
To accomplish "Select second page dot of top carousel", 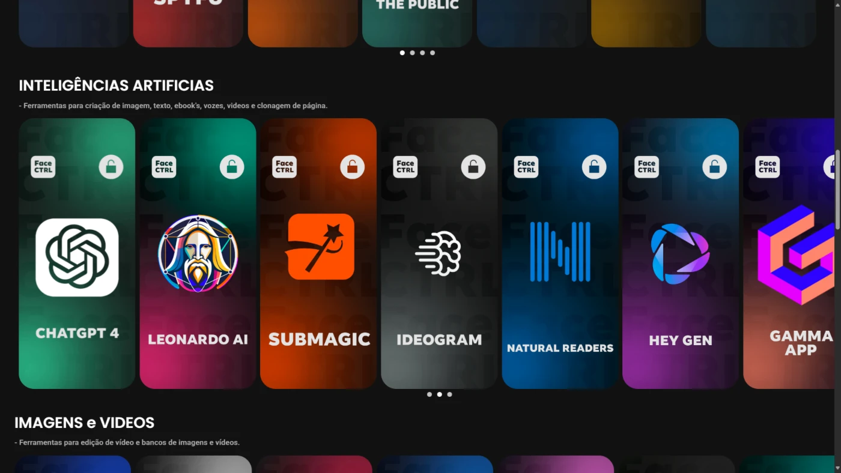I will point(412,53).
